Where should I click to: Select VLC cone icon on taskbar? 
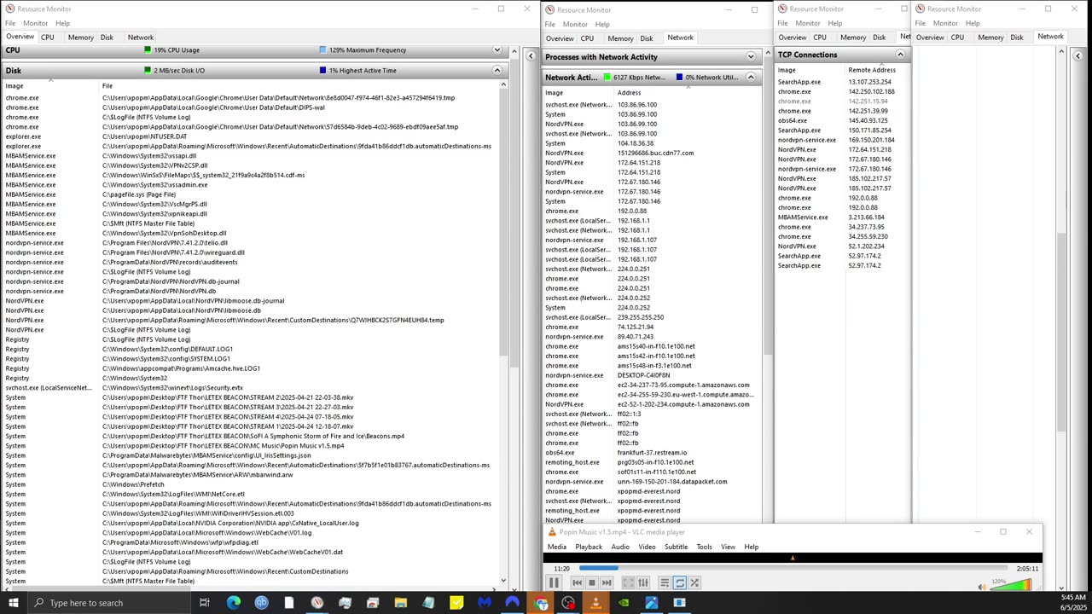(595, 603)
